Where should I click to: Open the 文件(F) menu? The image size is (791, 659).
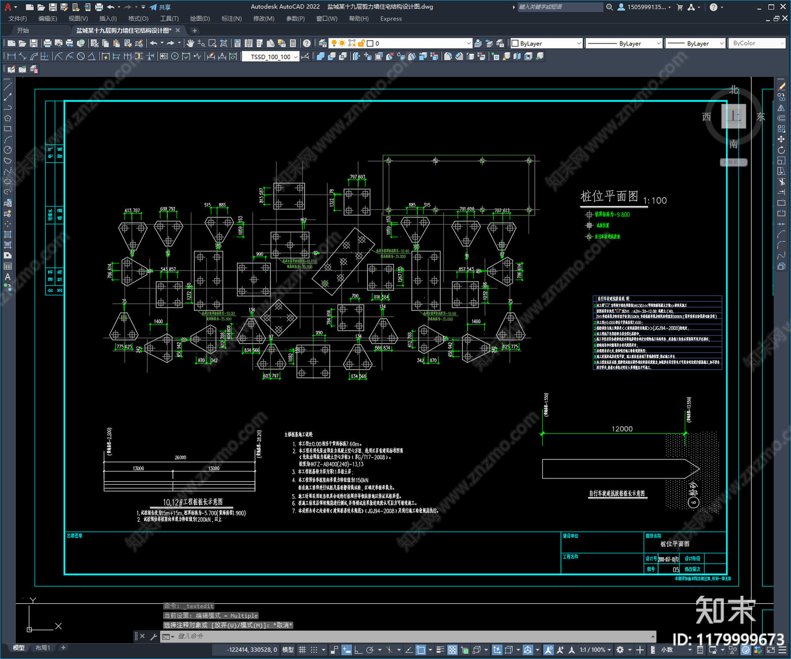tap(18, 19)
